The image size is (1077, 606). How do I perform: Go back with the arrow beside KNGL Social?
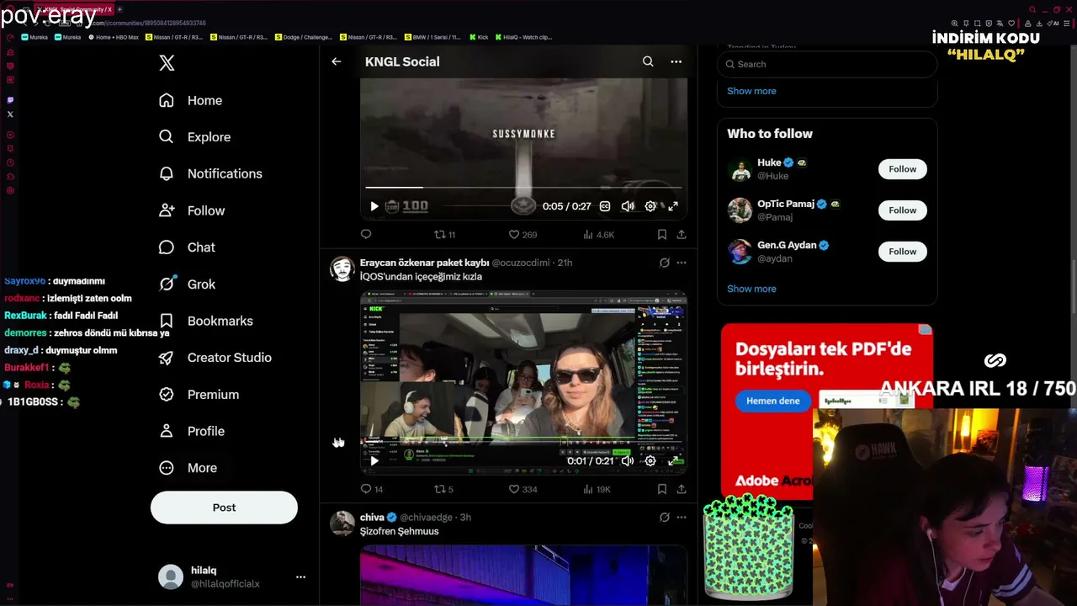336,61
